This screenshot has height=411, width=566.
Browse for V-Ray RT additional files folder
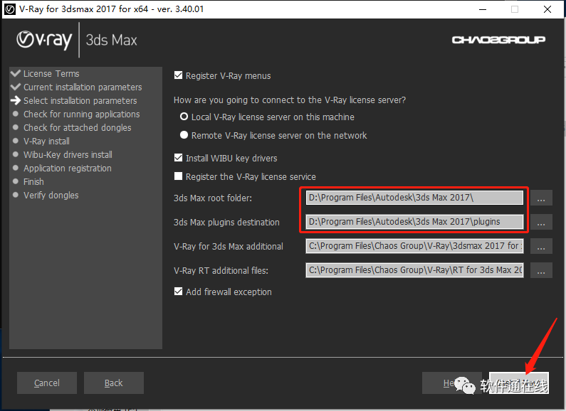pos(541,270)
